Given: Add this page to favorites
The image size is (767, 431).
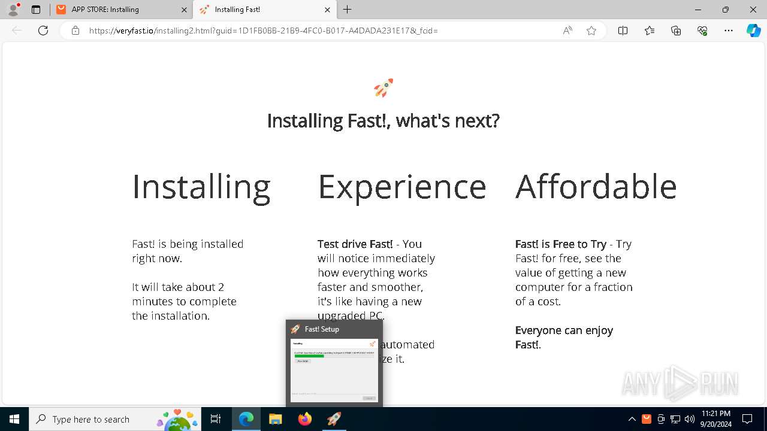Looking at the screenshot, I should [x=591, y=31].
